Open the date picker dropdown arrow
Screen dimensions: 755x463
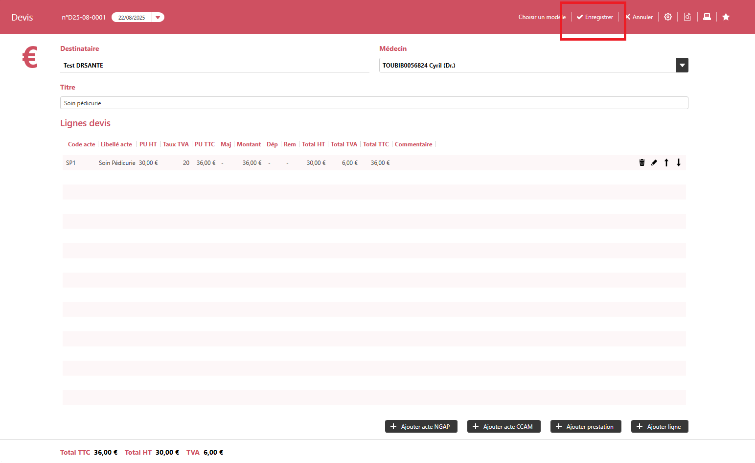(158, 18)
